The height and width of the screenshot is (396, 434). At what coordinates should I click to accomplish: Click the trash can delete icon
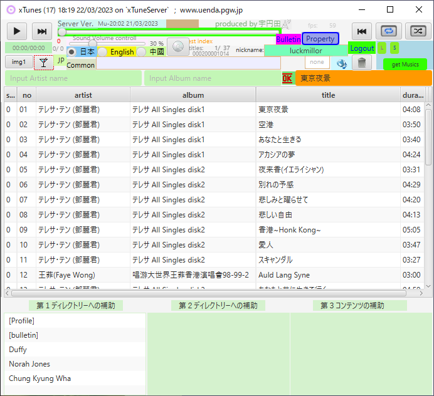[362, 63]
